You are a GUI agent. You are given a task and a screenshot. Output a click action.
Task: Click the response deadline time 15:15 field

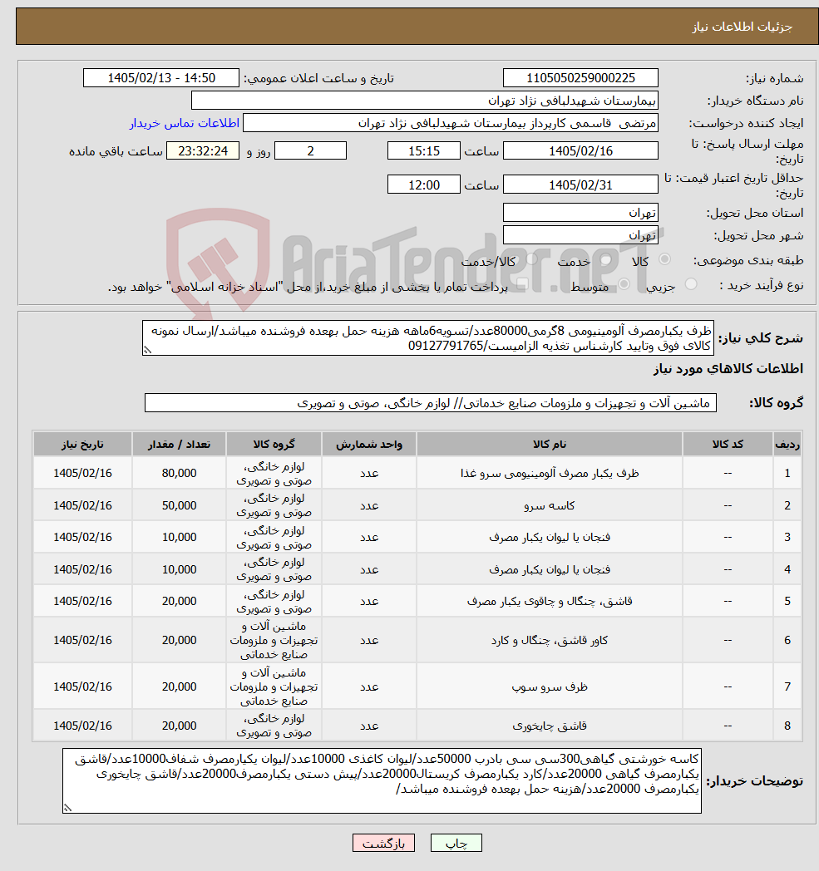(424, 151)
